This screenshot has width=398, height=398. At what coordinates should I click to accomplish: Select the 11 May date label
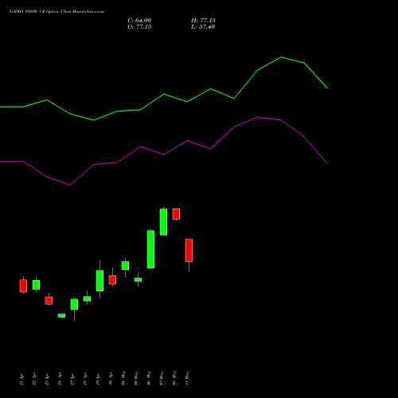tap(187, 378)
